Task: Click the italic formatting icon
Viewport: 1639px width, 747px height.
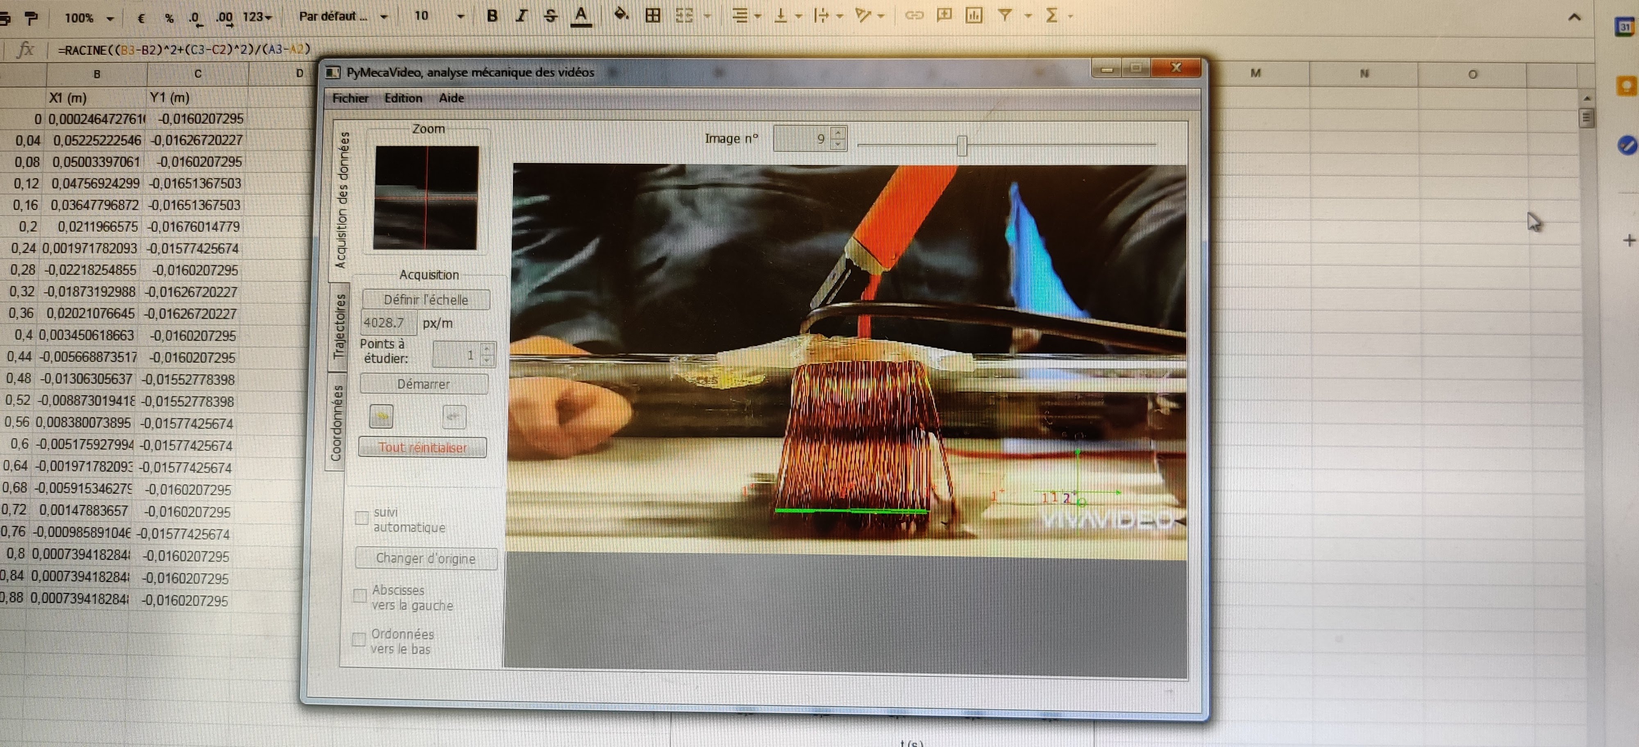Action: tap(521, 16)
